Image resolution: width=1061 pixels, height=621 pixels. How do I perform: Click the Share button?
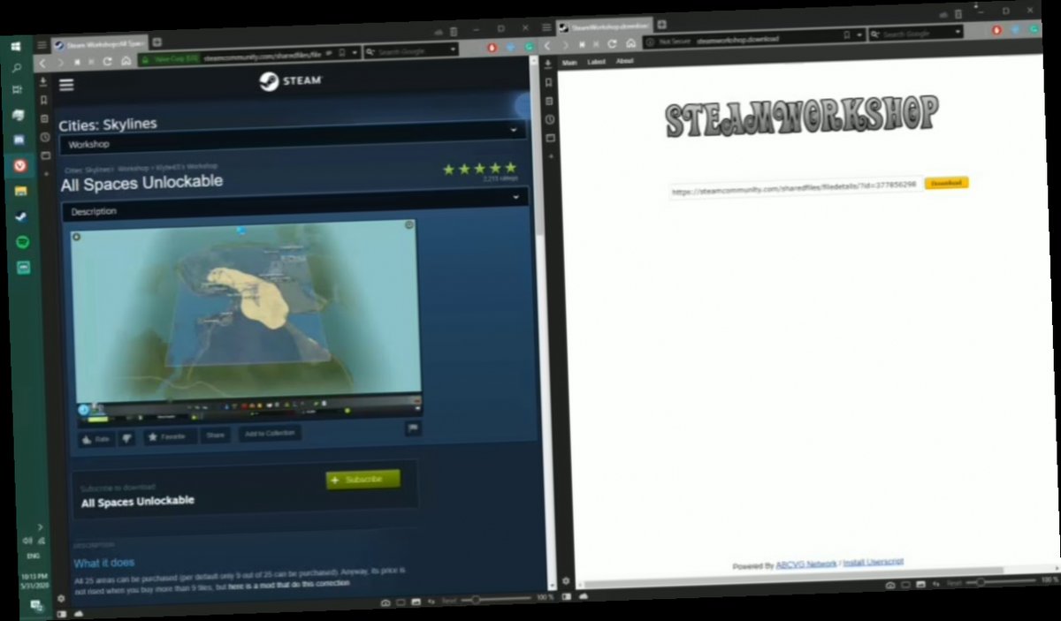pos(216,435)
